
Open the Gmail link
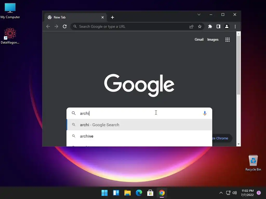pos(199,40)
